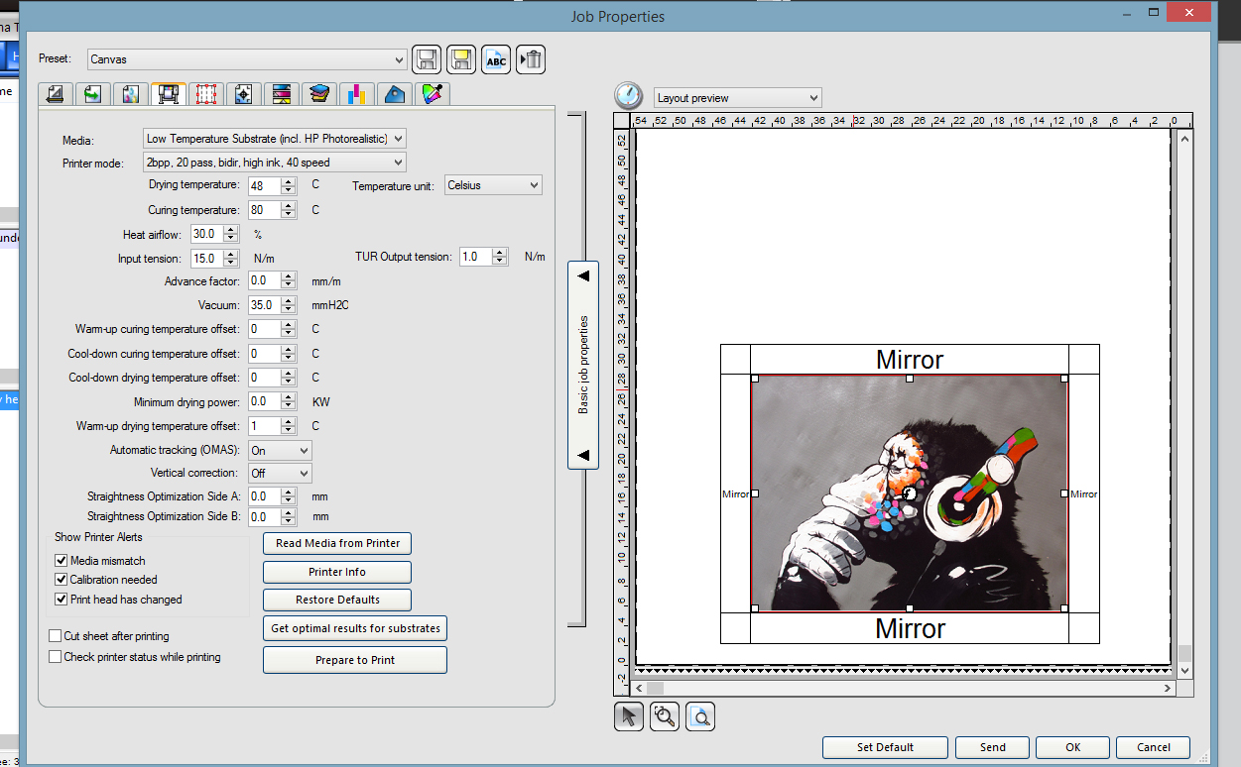This screenshot has height=767, width=1241.
Task: Collapse panel using upper black arrow
Action: click(583, 275)
